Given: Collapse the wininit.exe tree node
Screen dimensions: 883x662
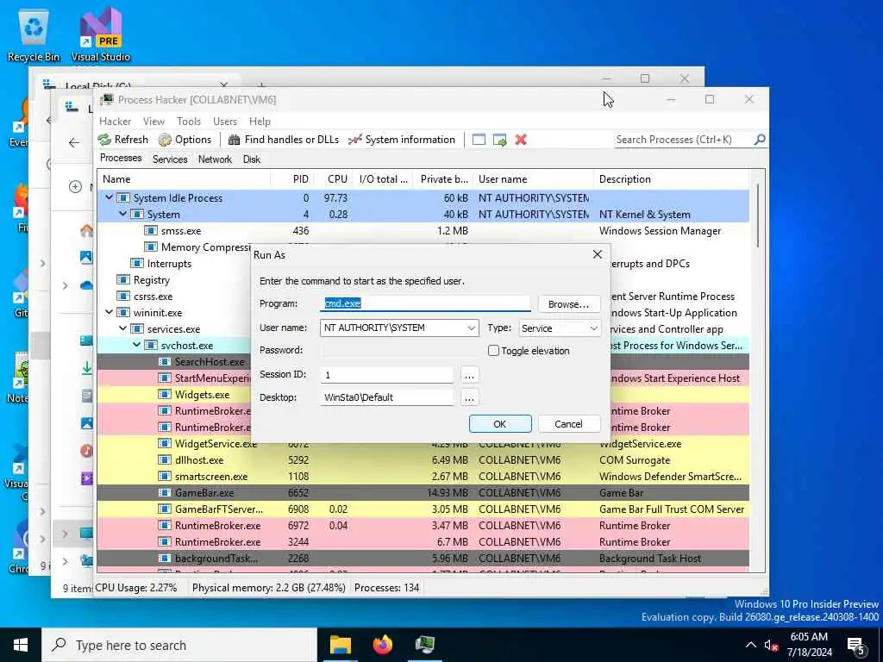Looking at the screenshot, I should [109, 312].
